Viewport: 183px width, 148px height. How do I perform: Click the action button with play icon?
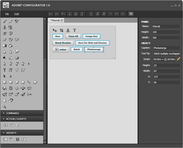(61, 50)
